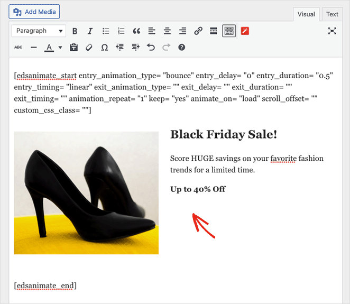Image resolution: width=350 pixels, height=304 pixels.
Task: Switch to the Text editor tab
Action: pos(332,14)
